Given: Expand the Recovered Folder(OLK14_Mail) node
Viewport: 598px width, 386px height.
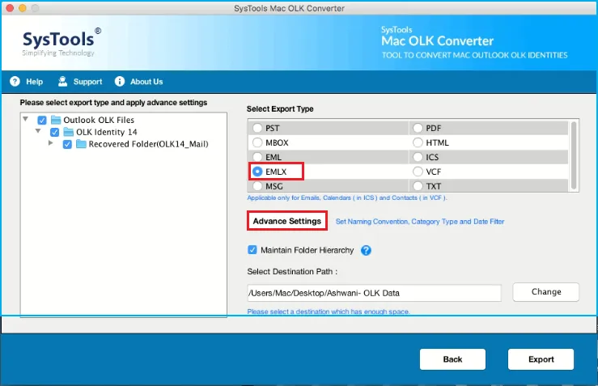Looking at the screenshot, I should tap(50, 143).
